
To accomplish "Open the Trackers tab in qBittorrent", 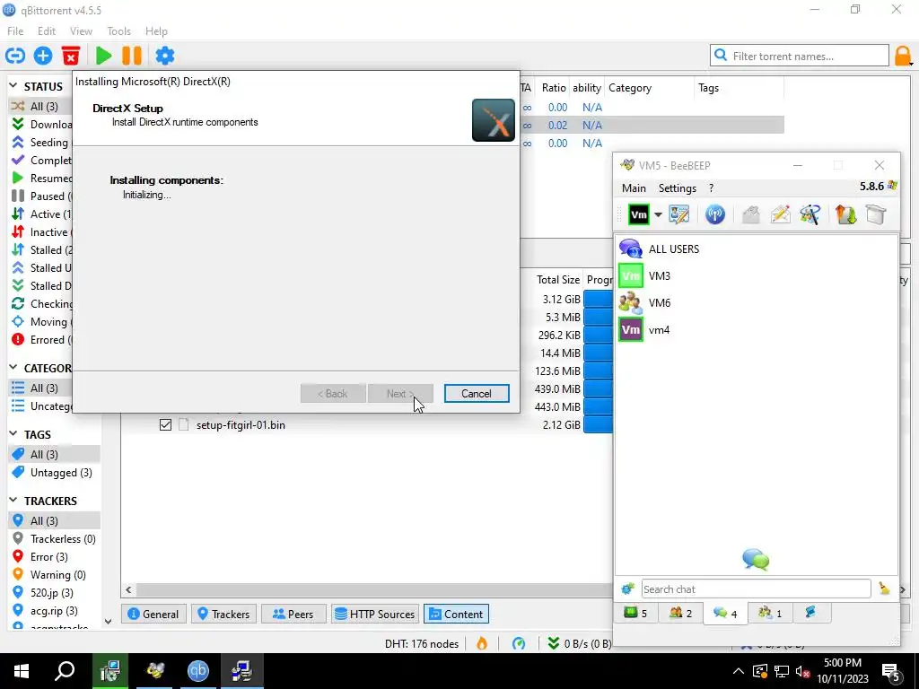I will click(x=223, y=614).
